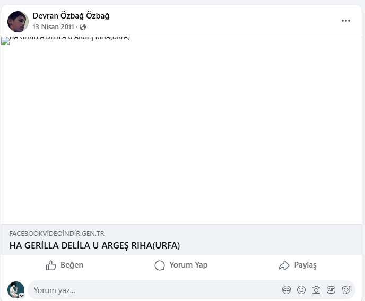Open the 13 Nisan 2011 post date link
The height and width of the screenshot is (301, 365).
[53, 27]
